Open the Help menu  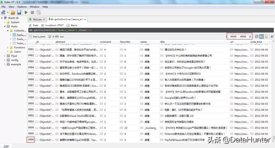[x=45, y=7]
